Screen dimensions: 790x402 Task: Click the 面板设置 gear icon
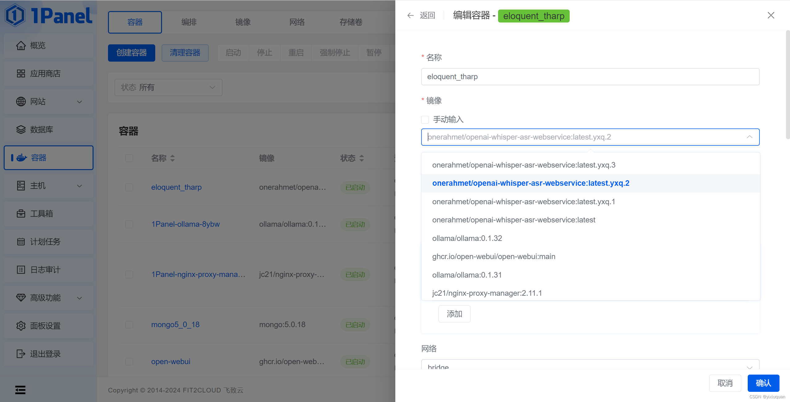click(x=21, y=326)
